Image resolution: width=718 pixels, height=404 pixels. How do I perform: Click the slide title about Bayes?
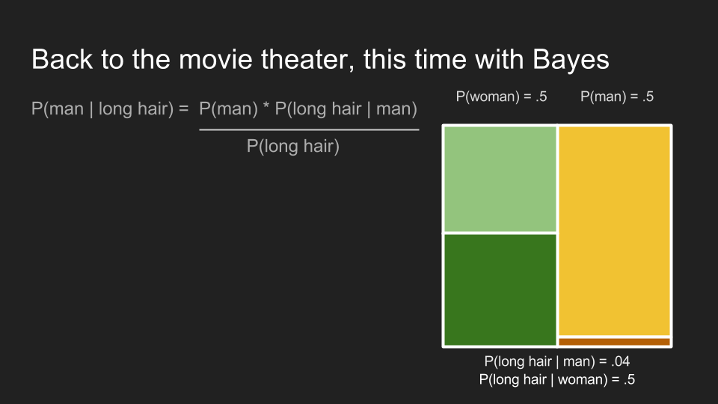point(320,60)
